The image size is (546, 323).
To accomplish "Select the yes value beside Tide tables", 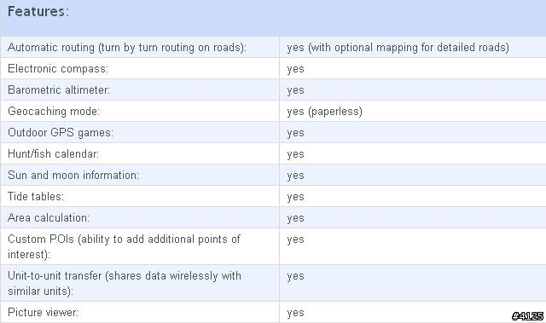I will 296,197.
